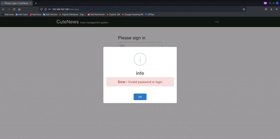Click the private browsing mask icon
Screen dimensions: 280x139
[265, 3]
